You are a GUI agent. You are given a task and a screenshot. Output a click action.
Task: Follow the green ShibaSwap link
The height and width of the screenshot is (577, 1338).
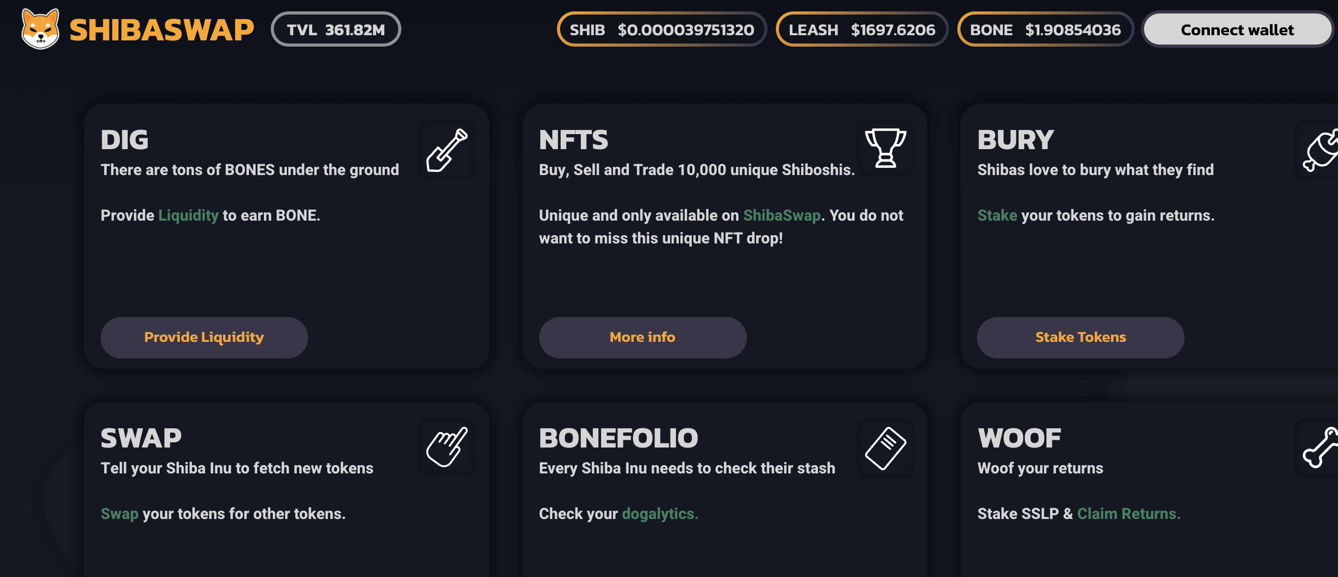781,215
